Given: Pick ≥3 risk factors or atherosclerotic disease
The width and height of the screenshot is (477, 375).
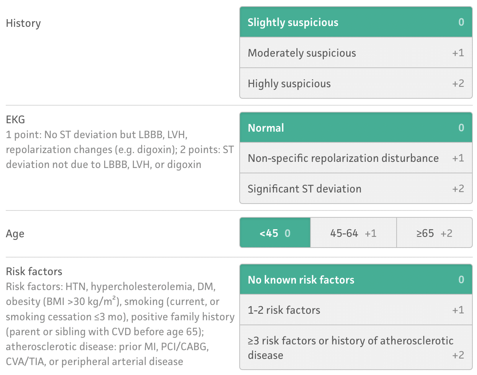Looking at the screenshot, I should coord(356,347).
